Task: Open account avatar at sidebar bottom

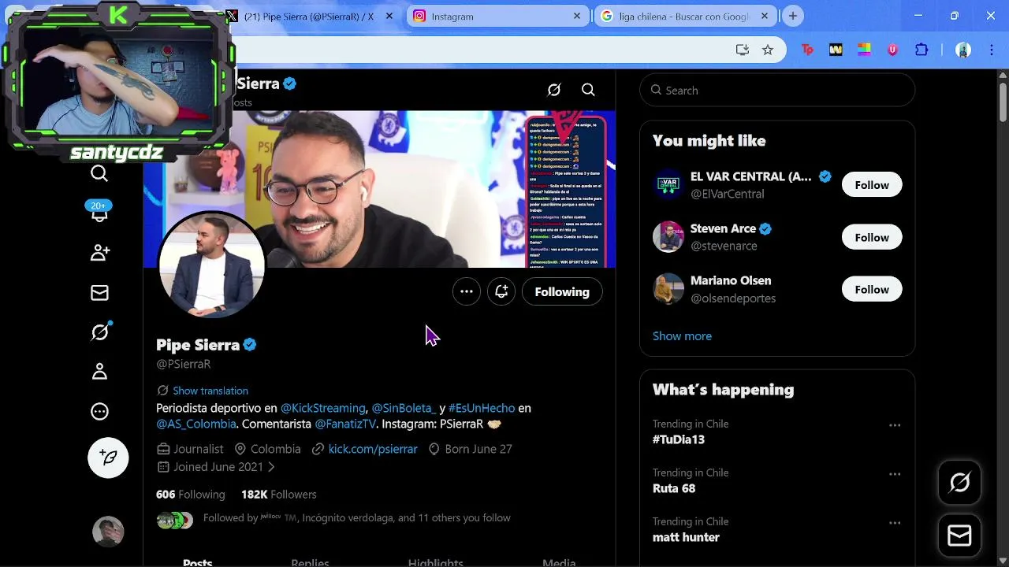Action: (108, 532)
